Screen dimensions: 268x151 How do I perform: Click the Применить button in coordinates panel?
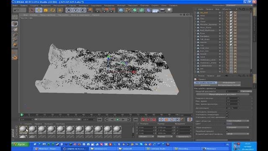tap(183, 136)
